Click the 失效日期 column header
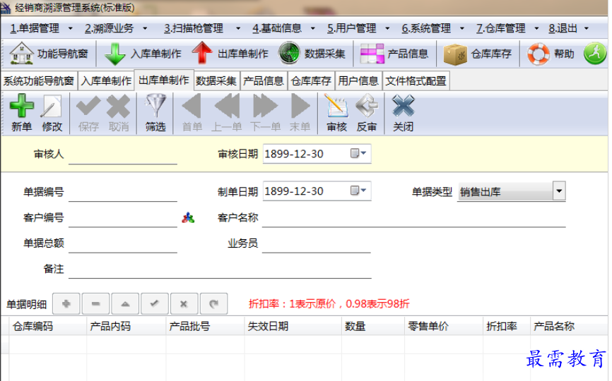This screenshot has height=381, width=612. pyautogui.click(x=293, y=326)
